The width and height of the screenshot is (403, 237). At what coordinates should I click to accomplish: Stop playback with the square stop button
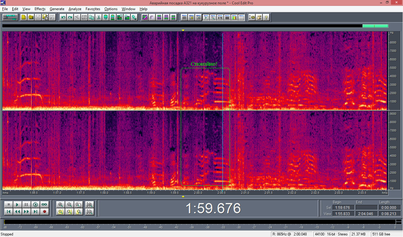[9, 204]
